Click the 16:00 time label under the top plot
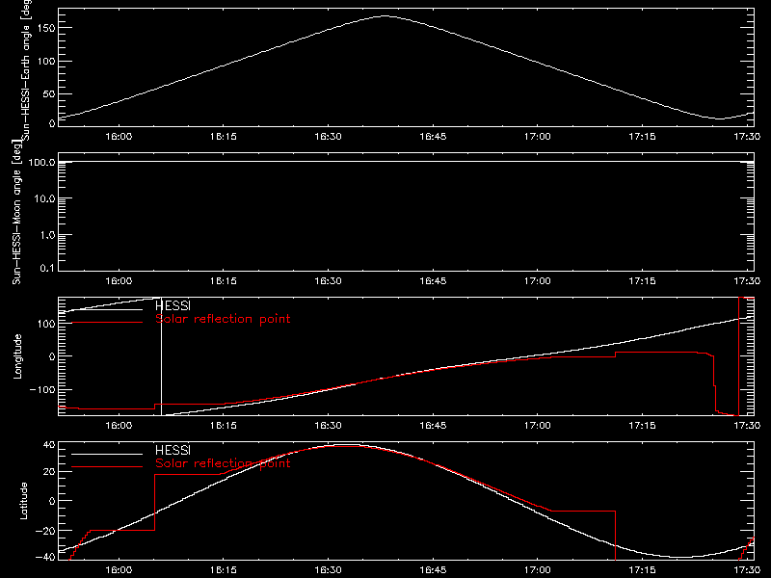This screenshot has height=578, width=771. click(119, 137)
